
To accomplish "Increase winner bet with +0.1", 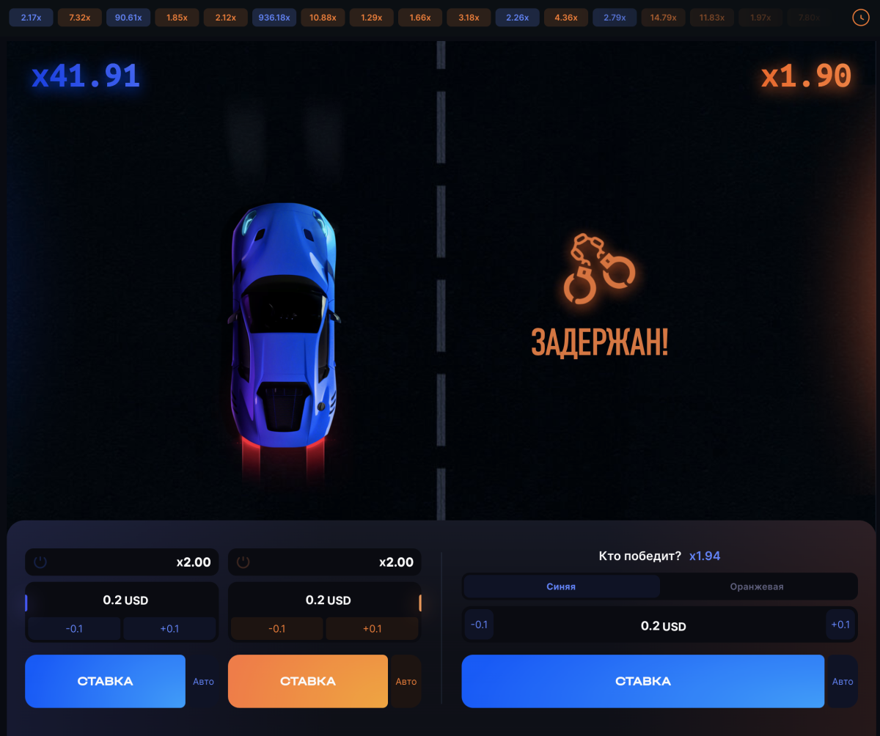I will tap(840, 625).
